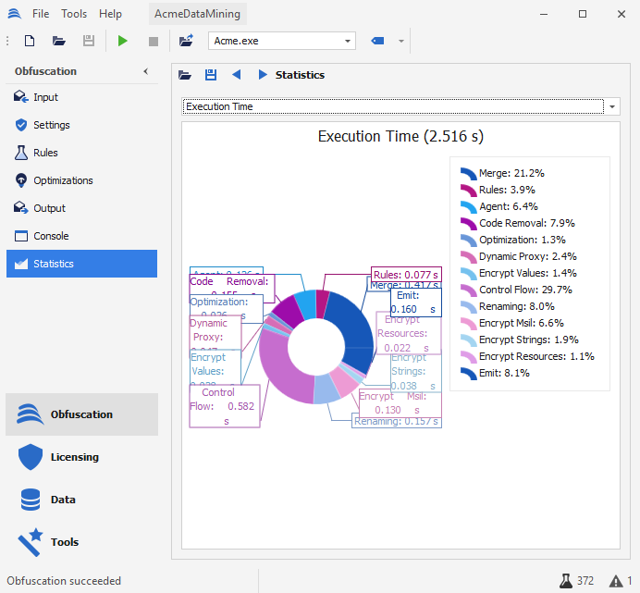Image resolution: width=640 pixels, height=593 pixels.
Task: Open the Tools menu
Action: click(74, 14)
